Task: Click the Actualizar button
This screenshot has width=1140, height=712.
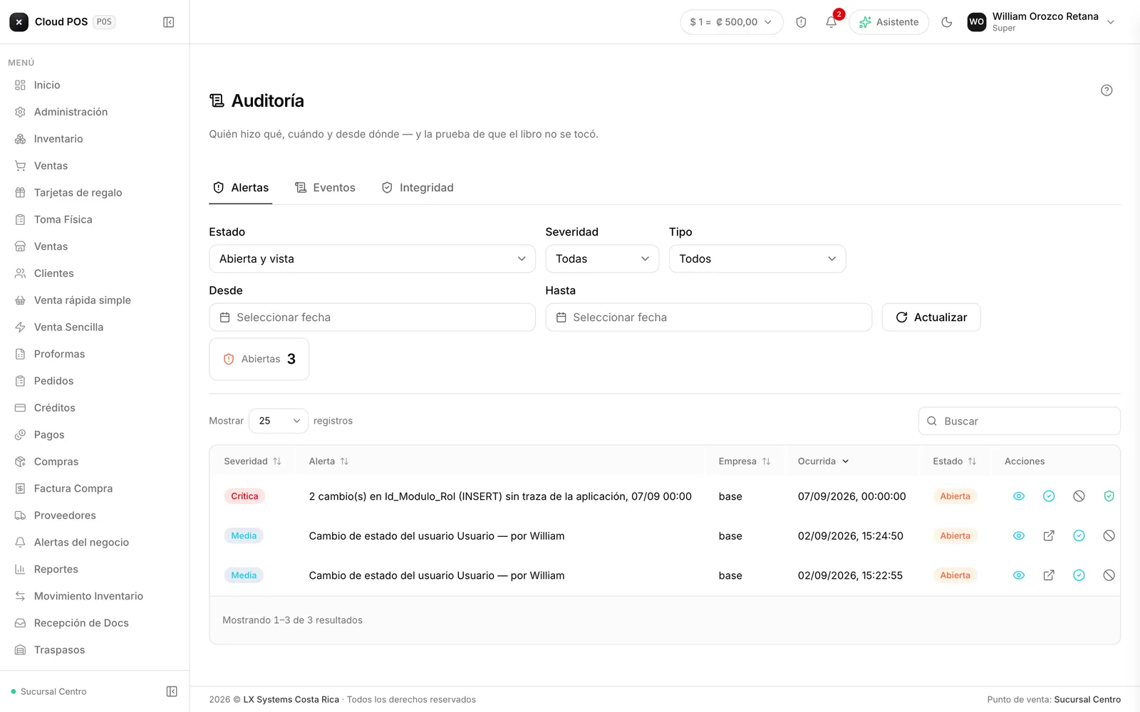Action: pyautogui.click(x=931, y=318)
